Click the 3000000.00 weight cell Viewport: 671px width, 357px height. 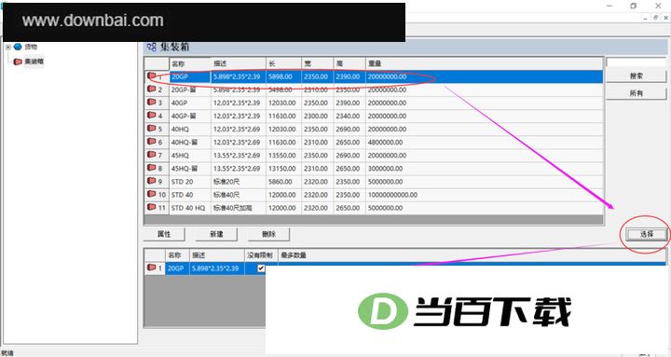[x=485, y=168]
